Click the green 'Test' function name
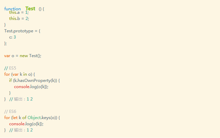The image size is (220, 138). coord(30,9)
